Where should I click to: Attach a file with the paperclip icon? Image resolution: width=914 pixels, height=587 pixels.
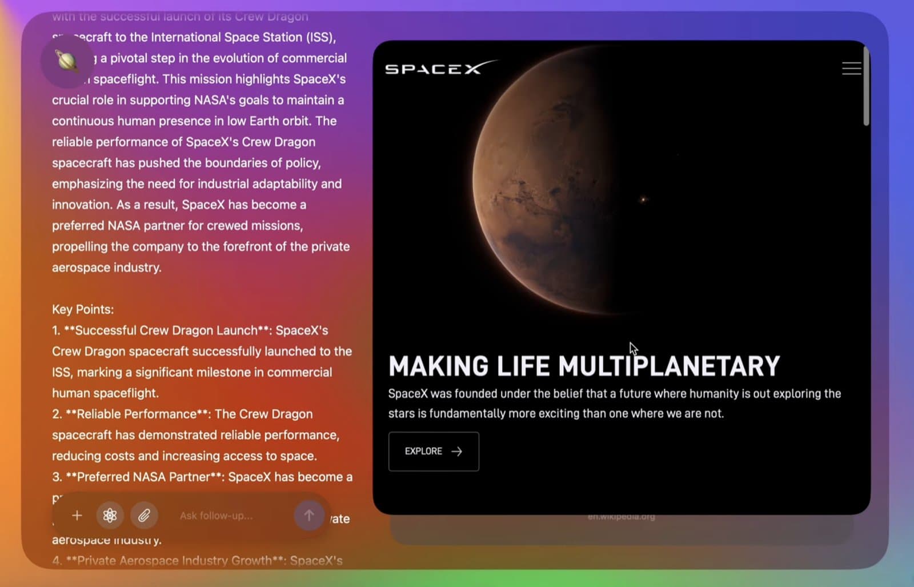click(x=144, y=516)
